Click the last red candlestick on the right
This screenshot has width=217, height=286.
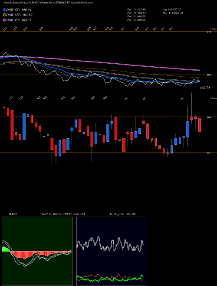pyautogui.click(x=200, y=125)
